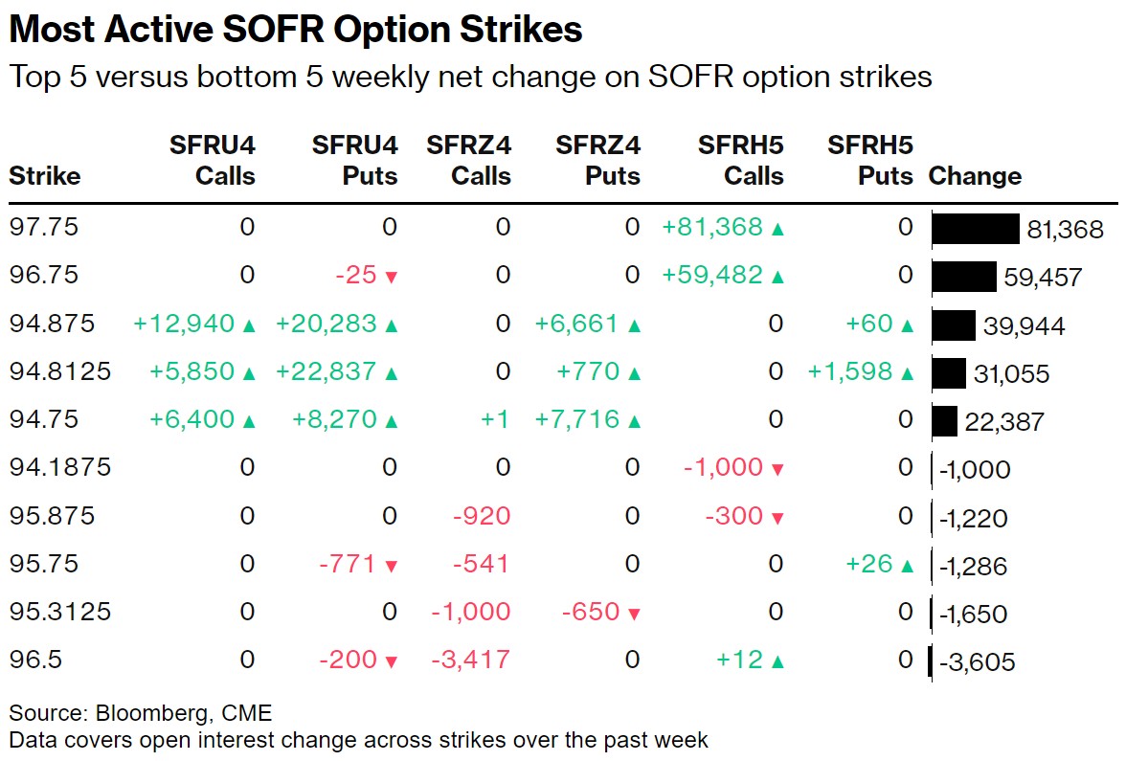Click the Change column header

point(975,176)
